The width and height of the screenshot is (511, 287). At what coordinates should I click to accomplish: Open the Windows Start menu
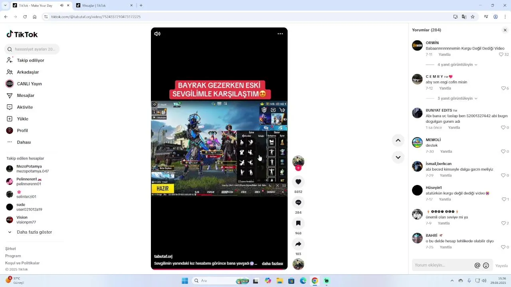tap(185, 281)
